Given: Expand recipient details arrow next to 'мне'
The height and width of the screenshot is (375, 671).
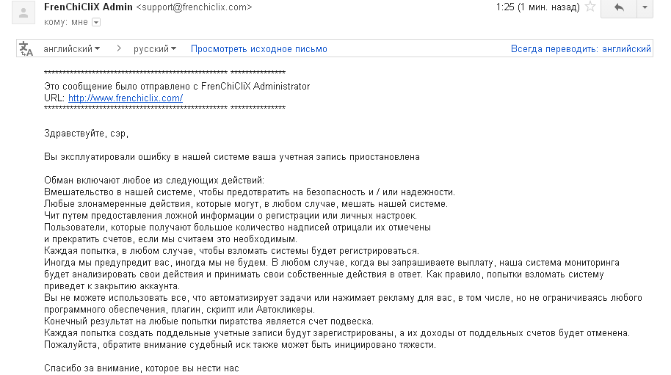Looking at the screenshot, I should tap(96, 22).
